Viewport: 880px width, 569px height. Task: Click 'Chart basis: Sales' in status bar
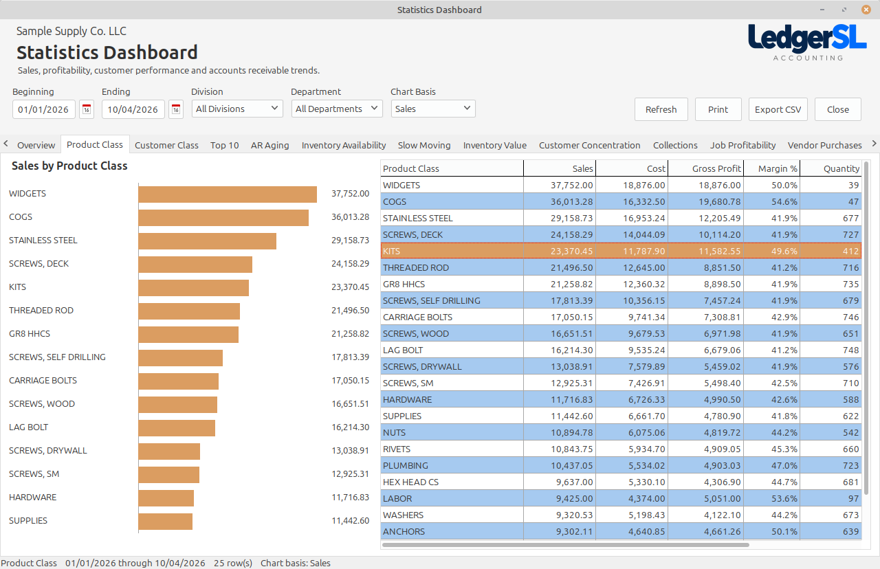296,563
